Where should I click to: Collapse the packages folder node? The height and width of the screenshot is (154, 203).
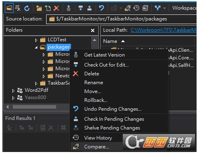click(36, 47)
